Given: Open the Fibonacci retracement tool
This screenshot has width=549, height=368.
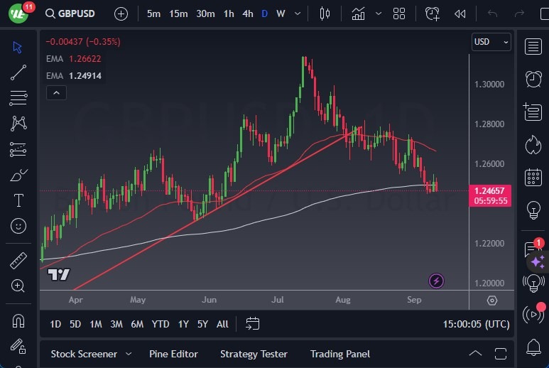Looking at the screenshot, I should [x=18, y=97].
